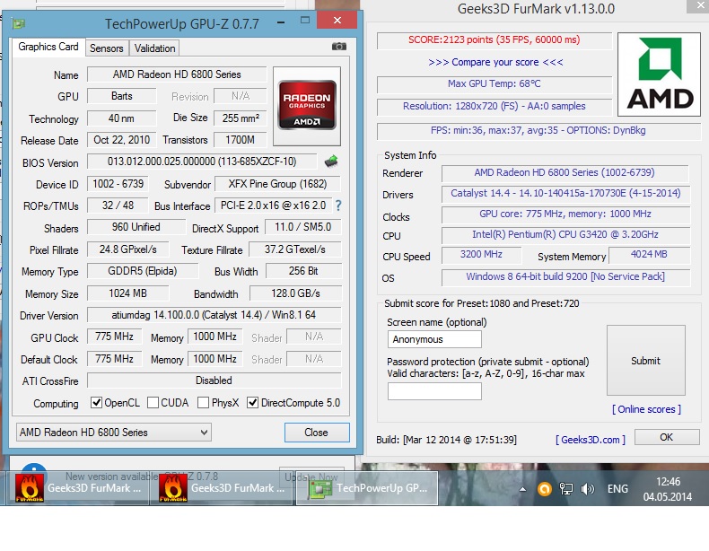
Task: Open the volume speaker tray icon
Action: point(587,488)
